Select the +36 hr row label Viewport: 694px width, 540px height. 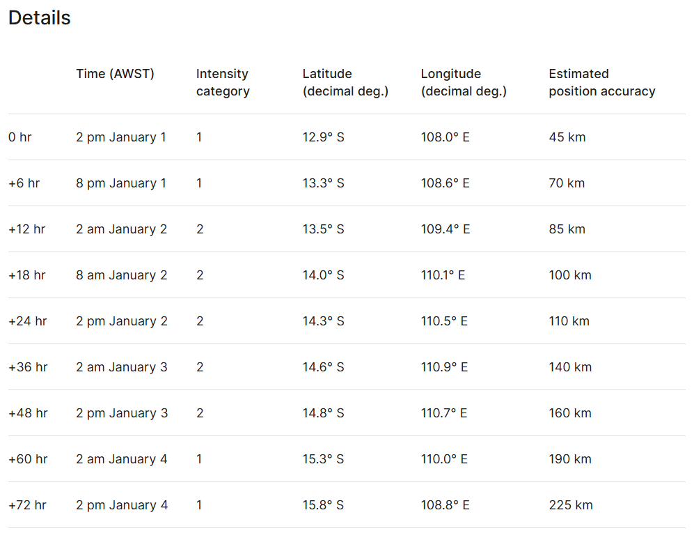pos(28,367)
